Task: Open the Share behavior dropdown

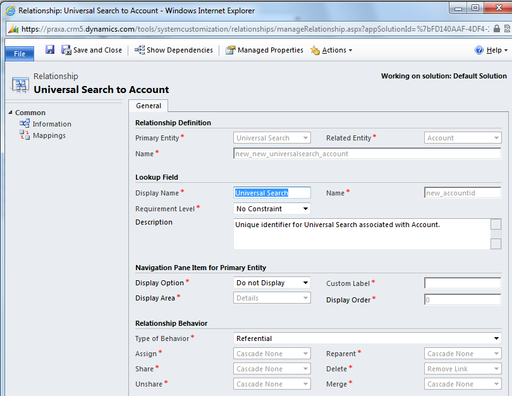Action: (272, 369)
